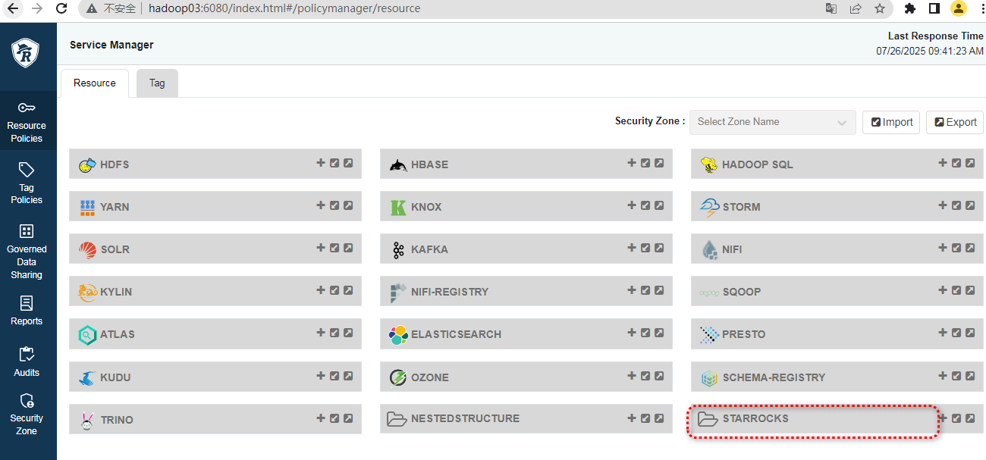Open Tag Policies in sidebar
The width and height of the screenshot is (986, 460).
27,183
